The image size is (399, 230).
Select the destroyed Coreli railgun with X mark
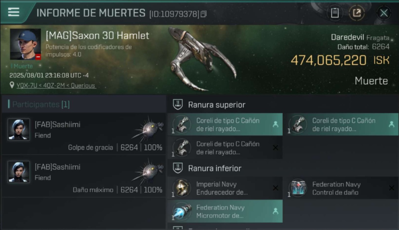(x=225, y=148)
